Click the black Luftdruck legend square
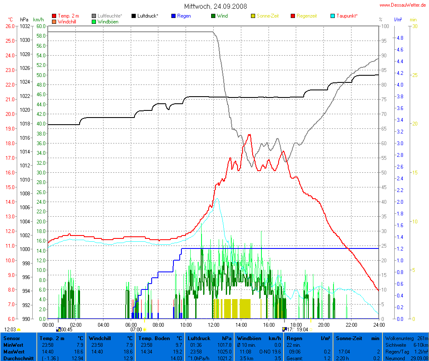This screenshot has width=429, height=361. click(134, 16)
